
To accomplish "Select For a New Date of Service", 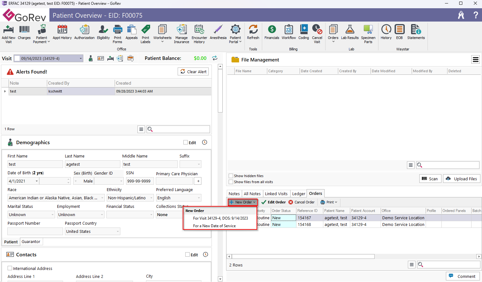I will pos(214,226).
